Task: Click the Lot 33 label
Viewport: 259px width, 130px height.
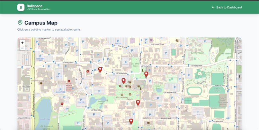Action: (x=58, y=77)
